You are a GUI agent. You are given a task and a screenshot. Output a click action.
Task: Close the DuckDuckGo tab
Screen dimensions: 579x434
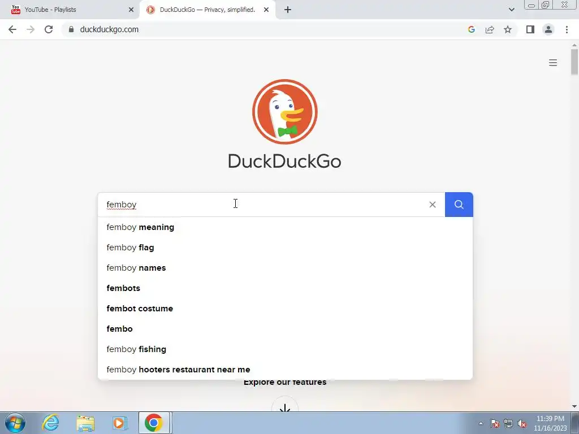[266, 10]
